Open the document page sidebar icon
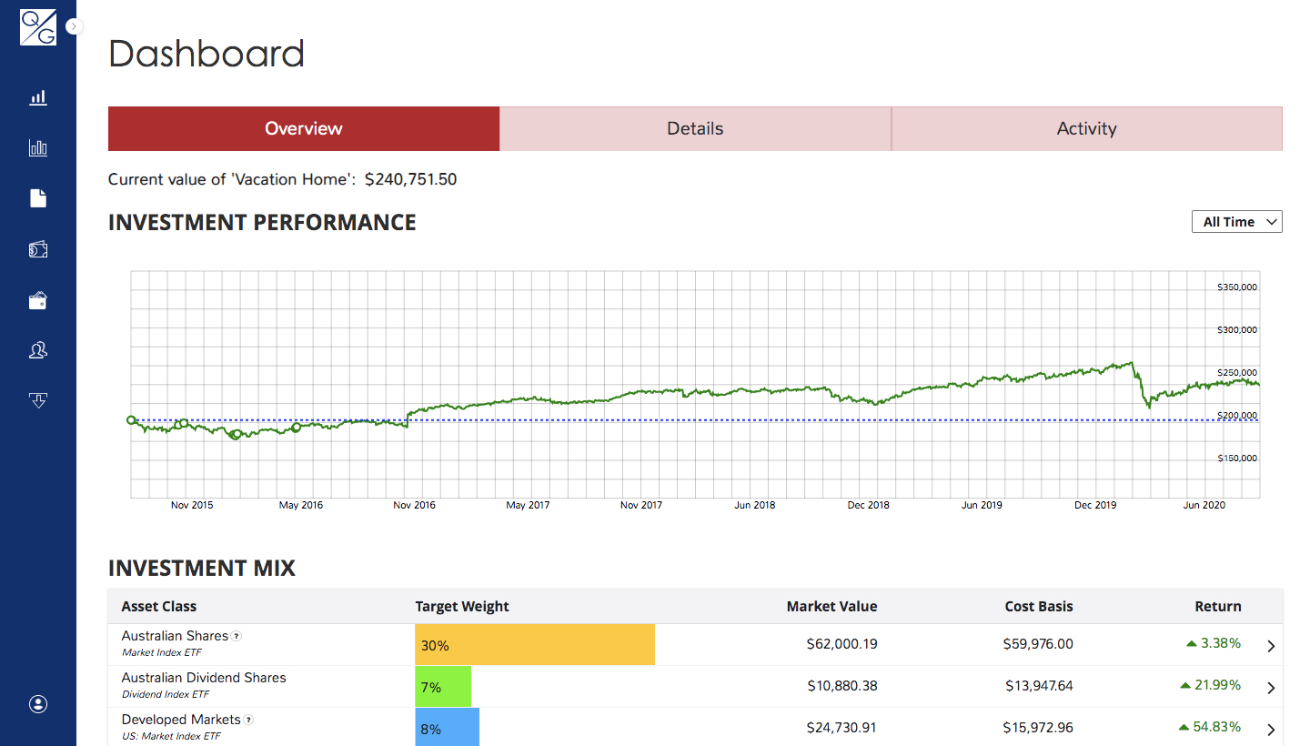Screen dimensions: 1310x746 [x=38, y=198]
